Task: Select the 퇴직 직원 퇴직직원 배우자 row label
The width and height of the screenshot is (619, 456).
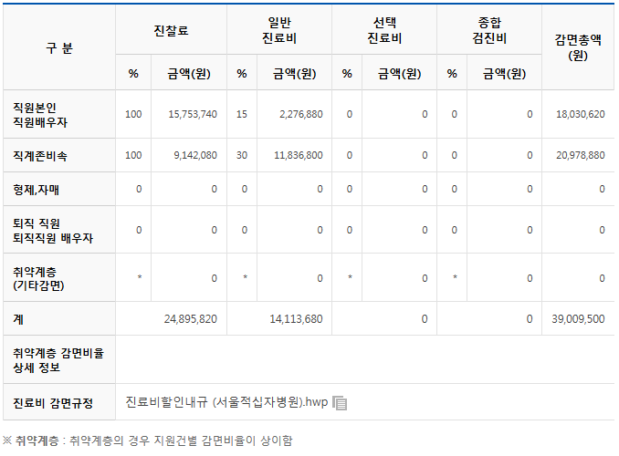Action: click(53, 231)
